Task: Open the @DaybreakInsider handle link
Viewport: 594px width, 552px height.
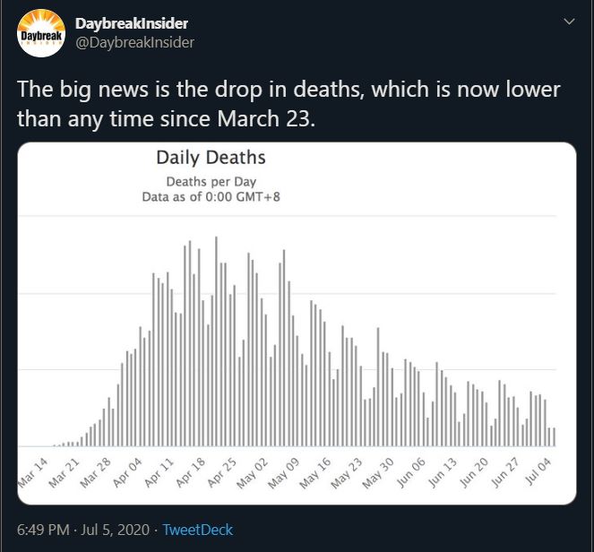Action: pos(135,42)
